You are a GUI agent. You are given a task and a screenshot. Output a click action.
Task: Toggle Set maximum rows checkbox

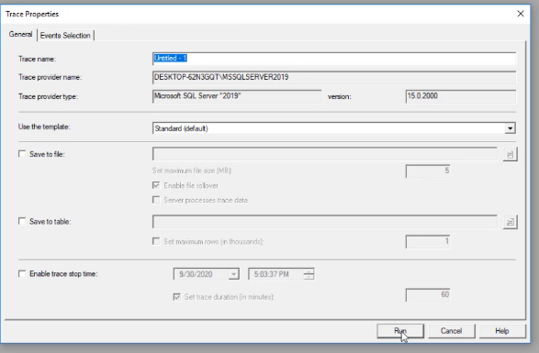tap(156, 241)
